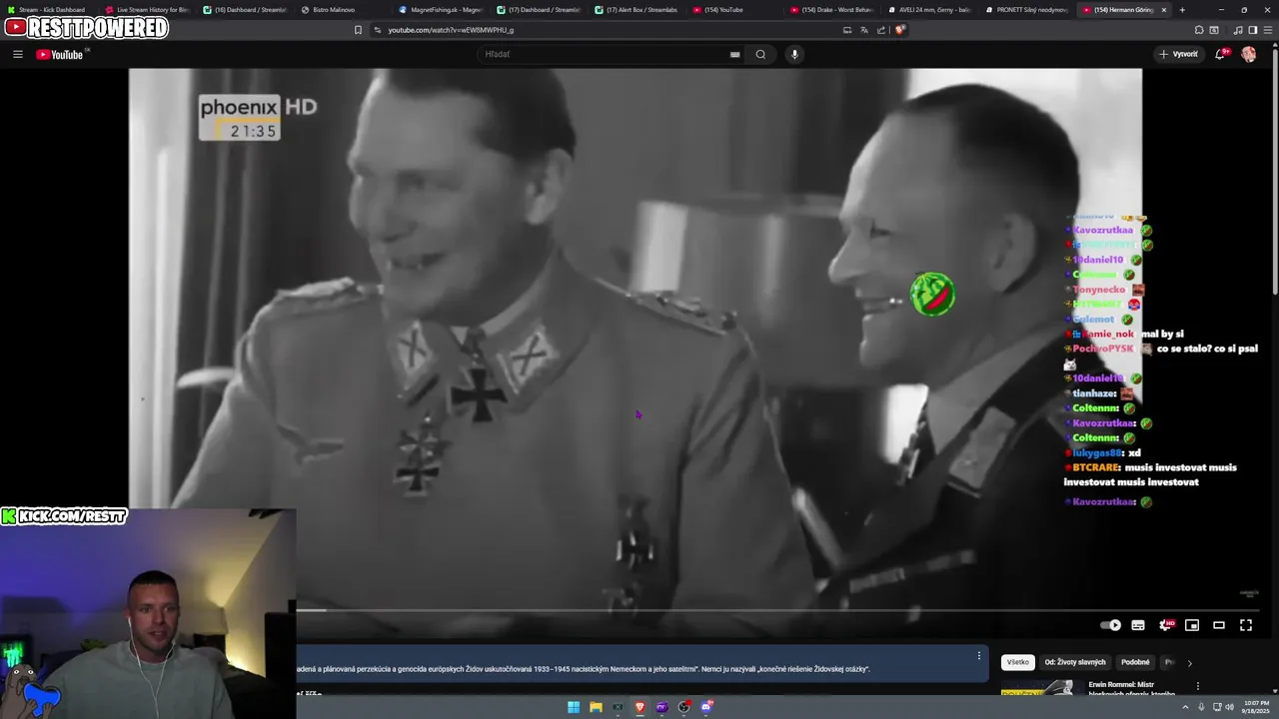1279x719 pixels.
Task: Open YouTube guide hamburger menu
Action: (18, 54)
